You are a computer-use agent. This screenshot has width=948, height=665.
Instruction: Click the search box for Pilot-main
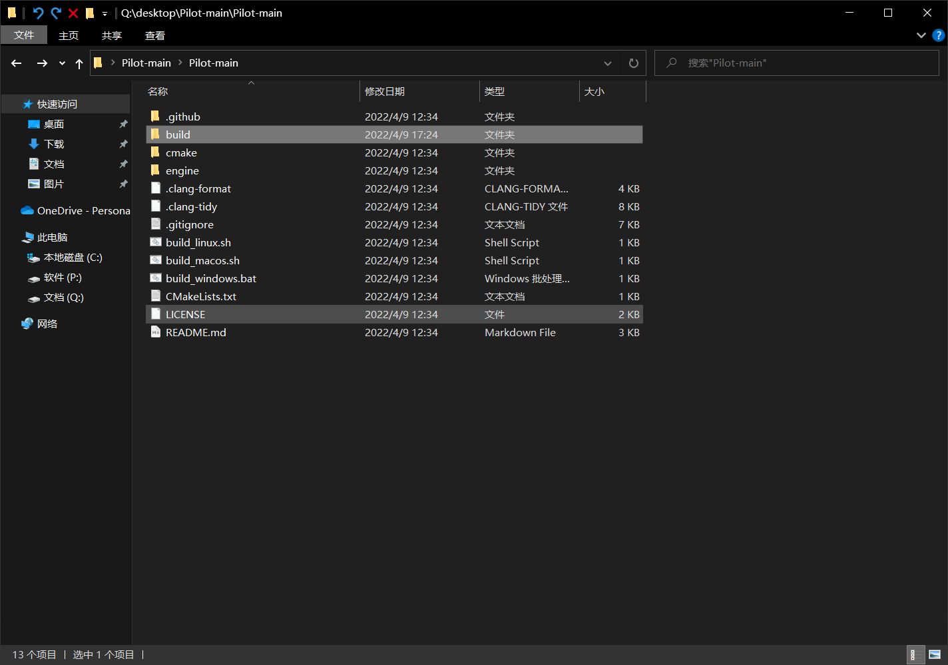click(797, 63)
